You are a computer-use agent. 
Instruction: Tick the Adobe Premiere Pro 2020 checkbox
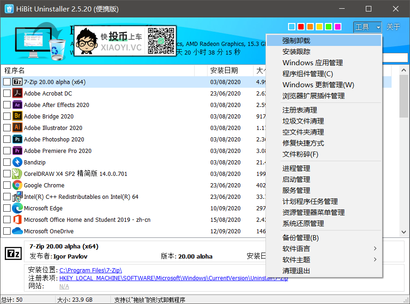point(7,151)
